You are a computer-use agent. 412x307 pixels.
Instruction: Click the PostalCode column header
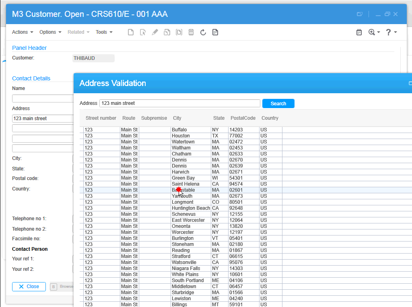click(243, 118)
